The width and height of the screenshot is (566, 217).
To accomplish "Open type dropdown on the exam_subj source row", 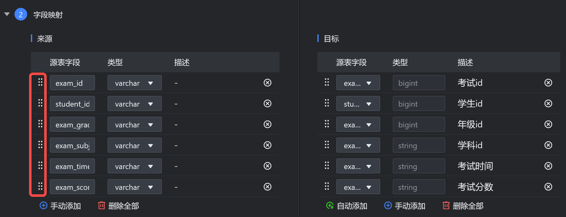I will click(x=135, y=145).
